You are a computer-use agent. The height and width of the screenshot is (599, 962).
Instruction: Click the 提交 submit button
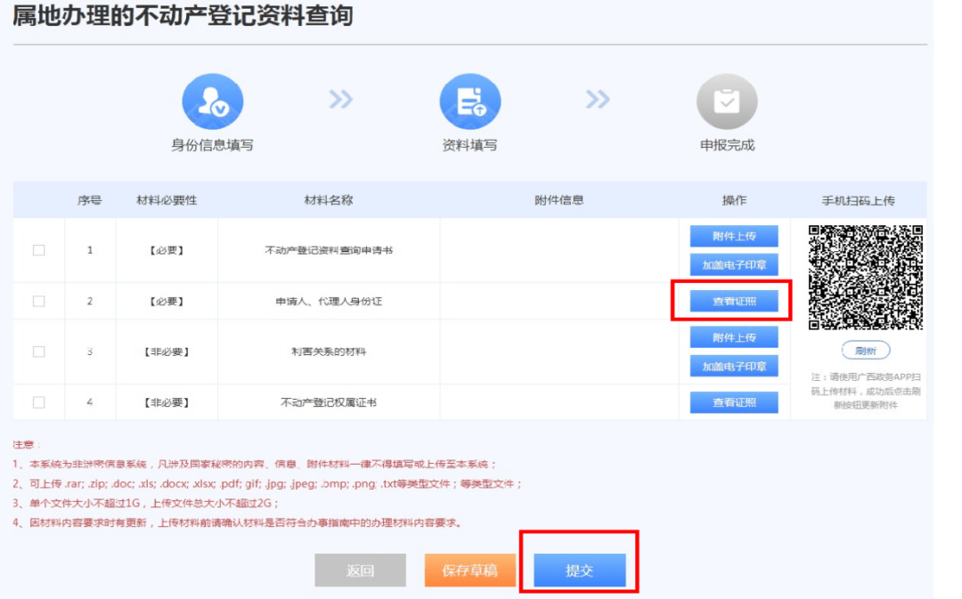pos(579,570)
